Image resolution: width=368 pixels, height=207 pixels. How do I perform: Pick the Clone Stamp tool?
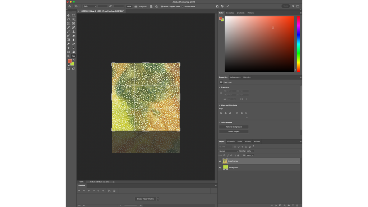point(74,32)
